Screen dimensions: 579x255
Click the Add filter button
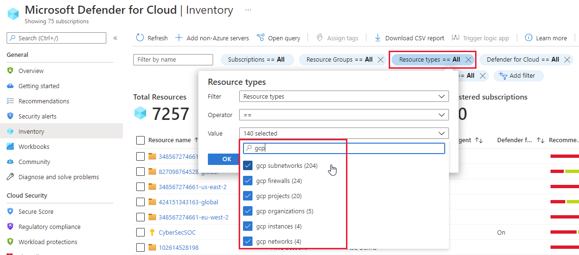[519, 76]
